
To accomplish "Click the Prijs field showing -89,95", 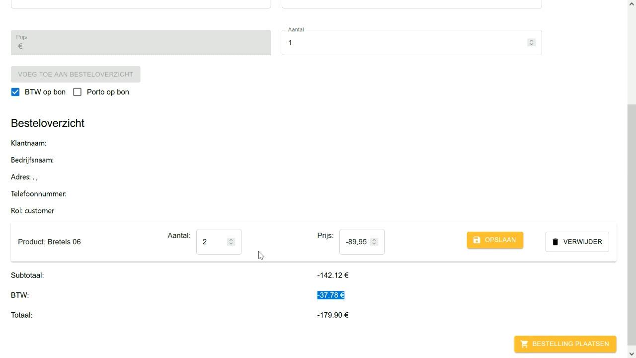I will [x=356, y=242].
